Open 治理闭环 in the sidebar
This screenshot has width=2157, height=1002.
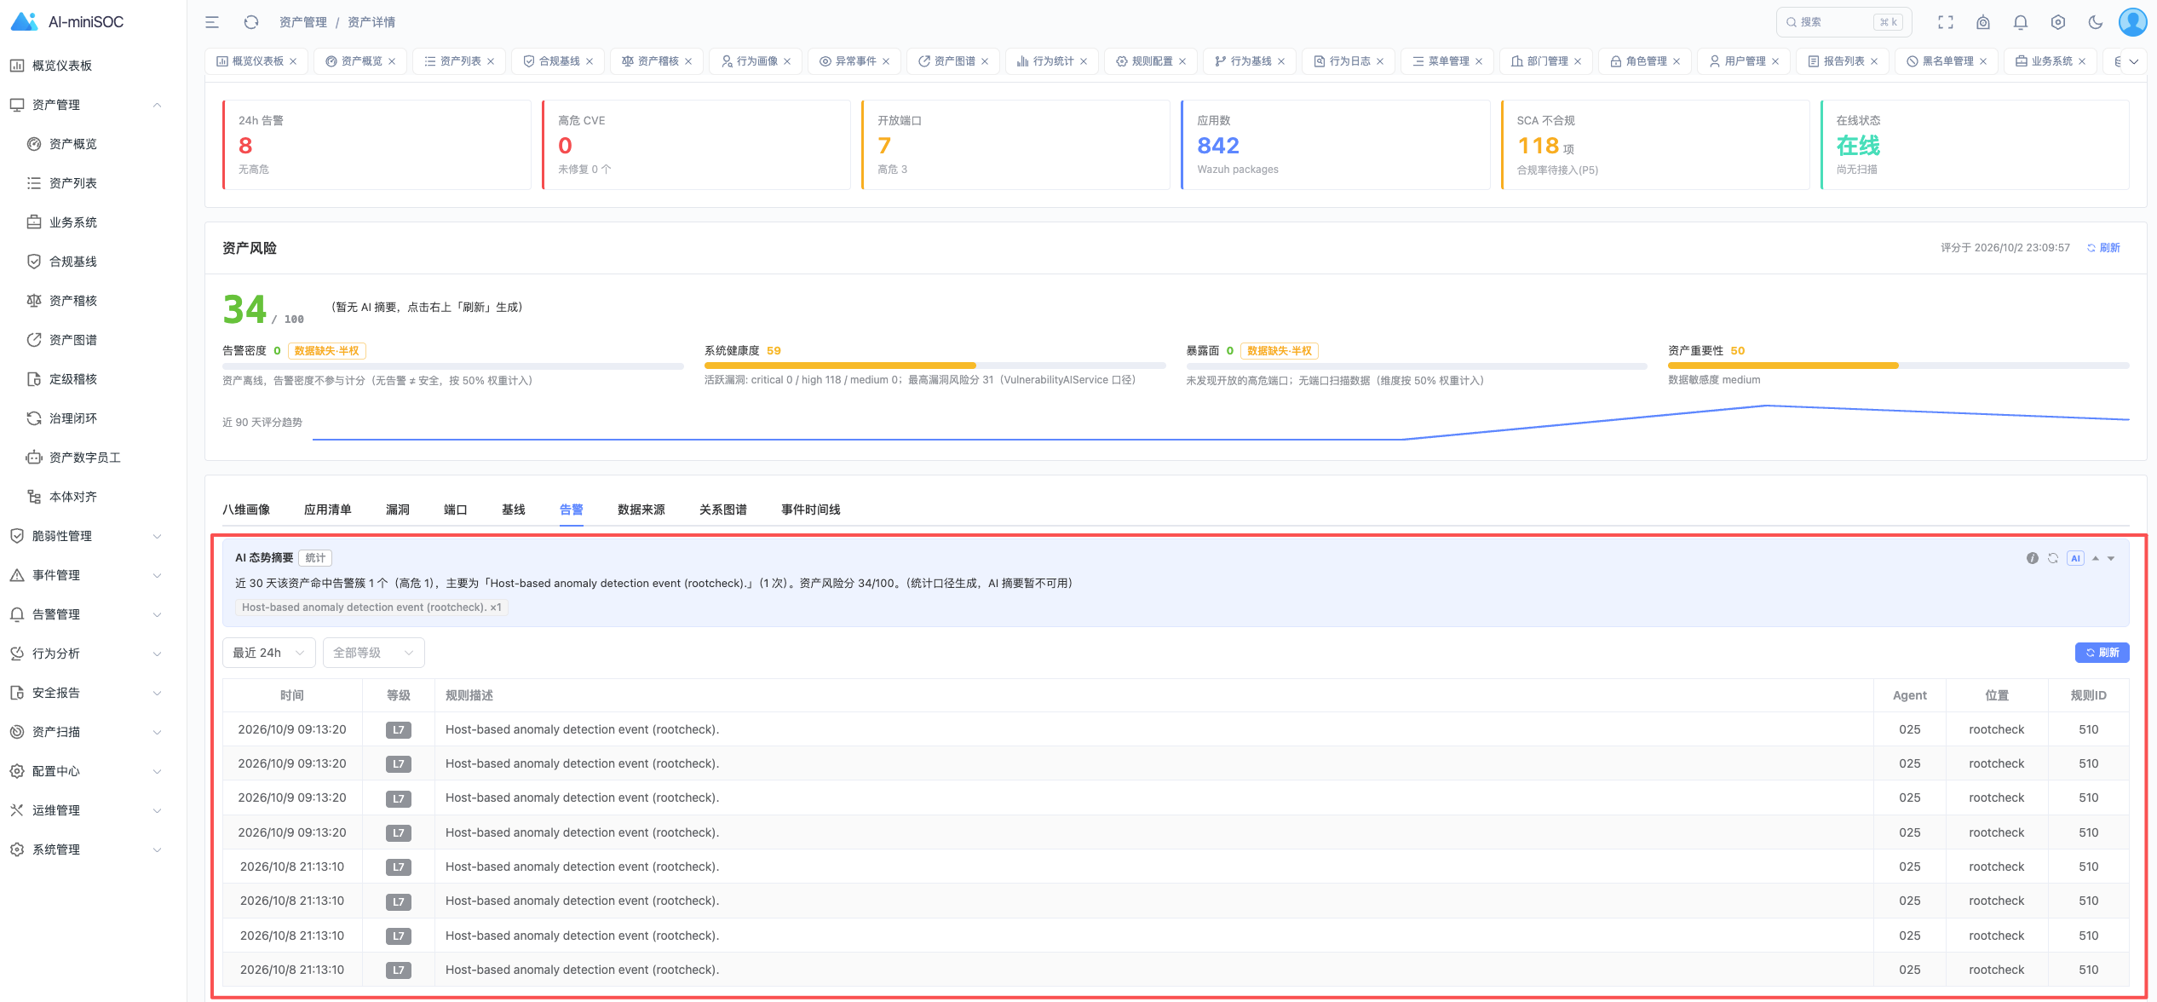click(73, 418)
